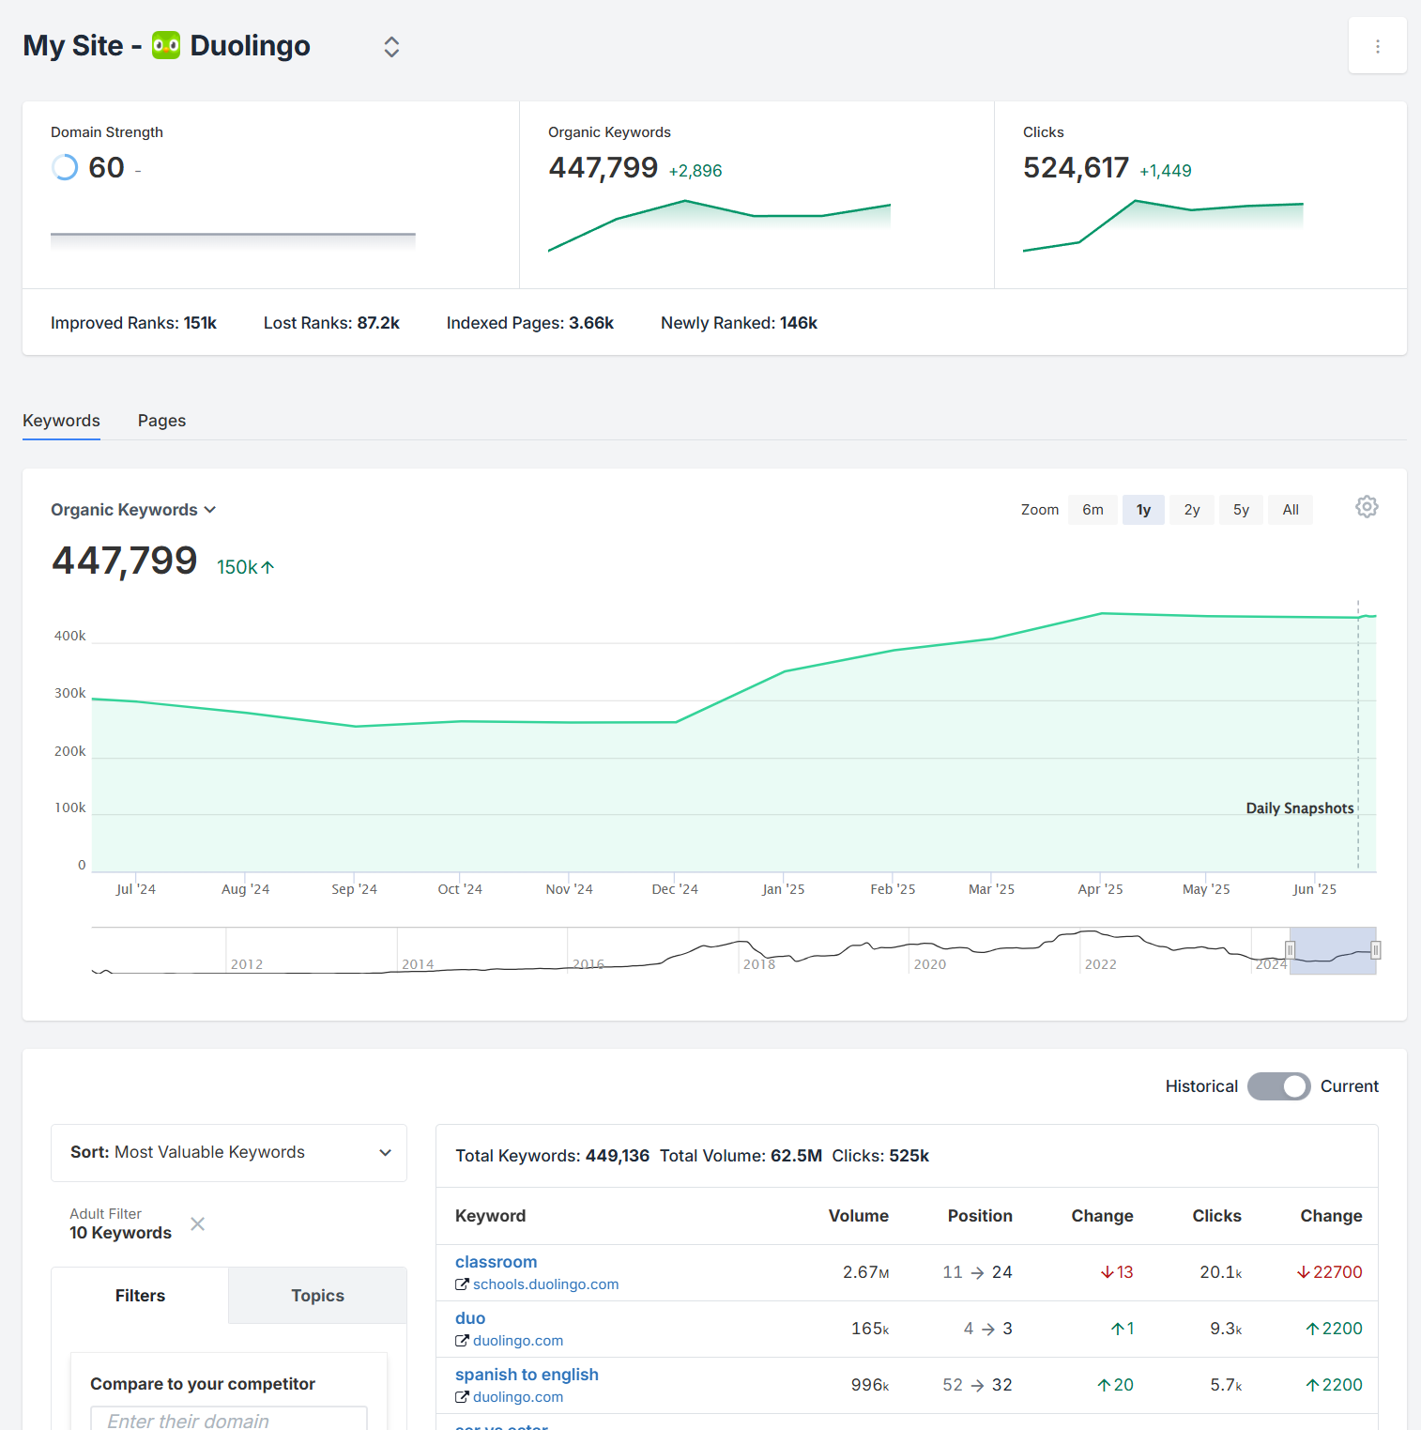Open the Organic Keywords metric dropdown
This screenshot has height=1430, width=1421.
133,509
